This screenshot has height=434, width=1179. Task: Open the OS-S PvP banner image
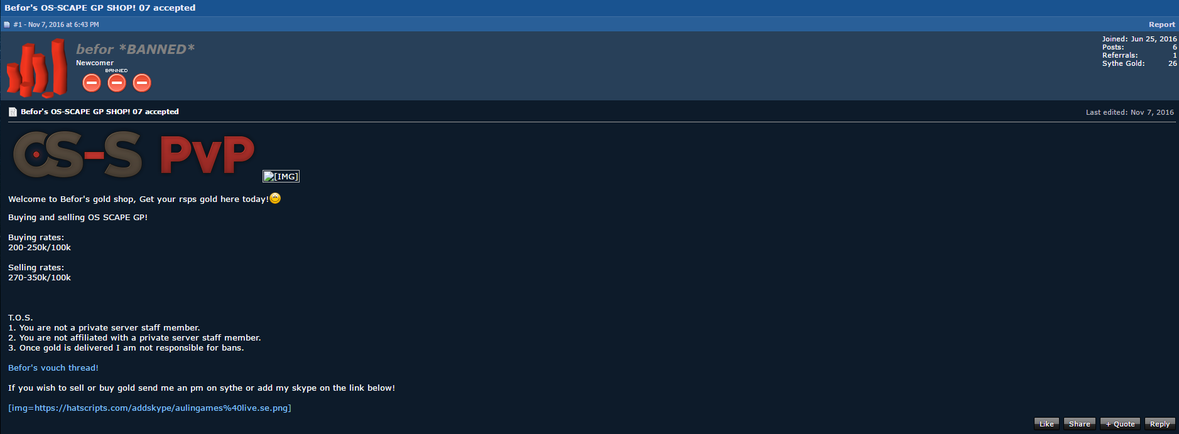(134, 154)
